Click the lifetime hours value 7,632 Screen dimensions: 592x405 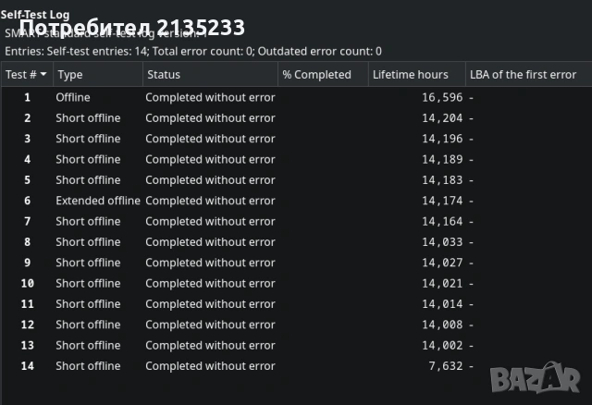point(446,366)
